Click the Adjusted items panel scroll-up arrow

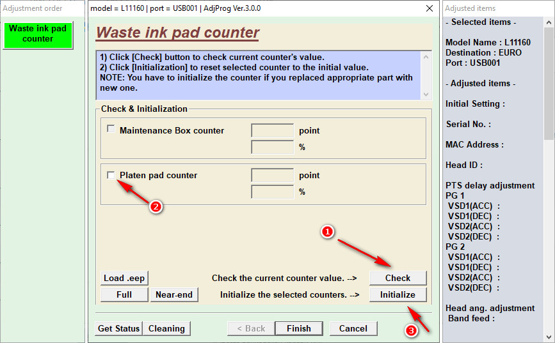click(549, 22)
